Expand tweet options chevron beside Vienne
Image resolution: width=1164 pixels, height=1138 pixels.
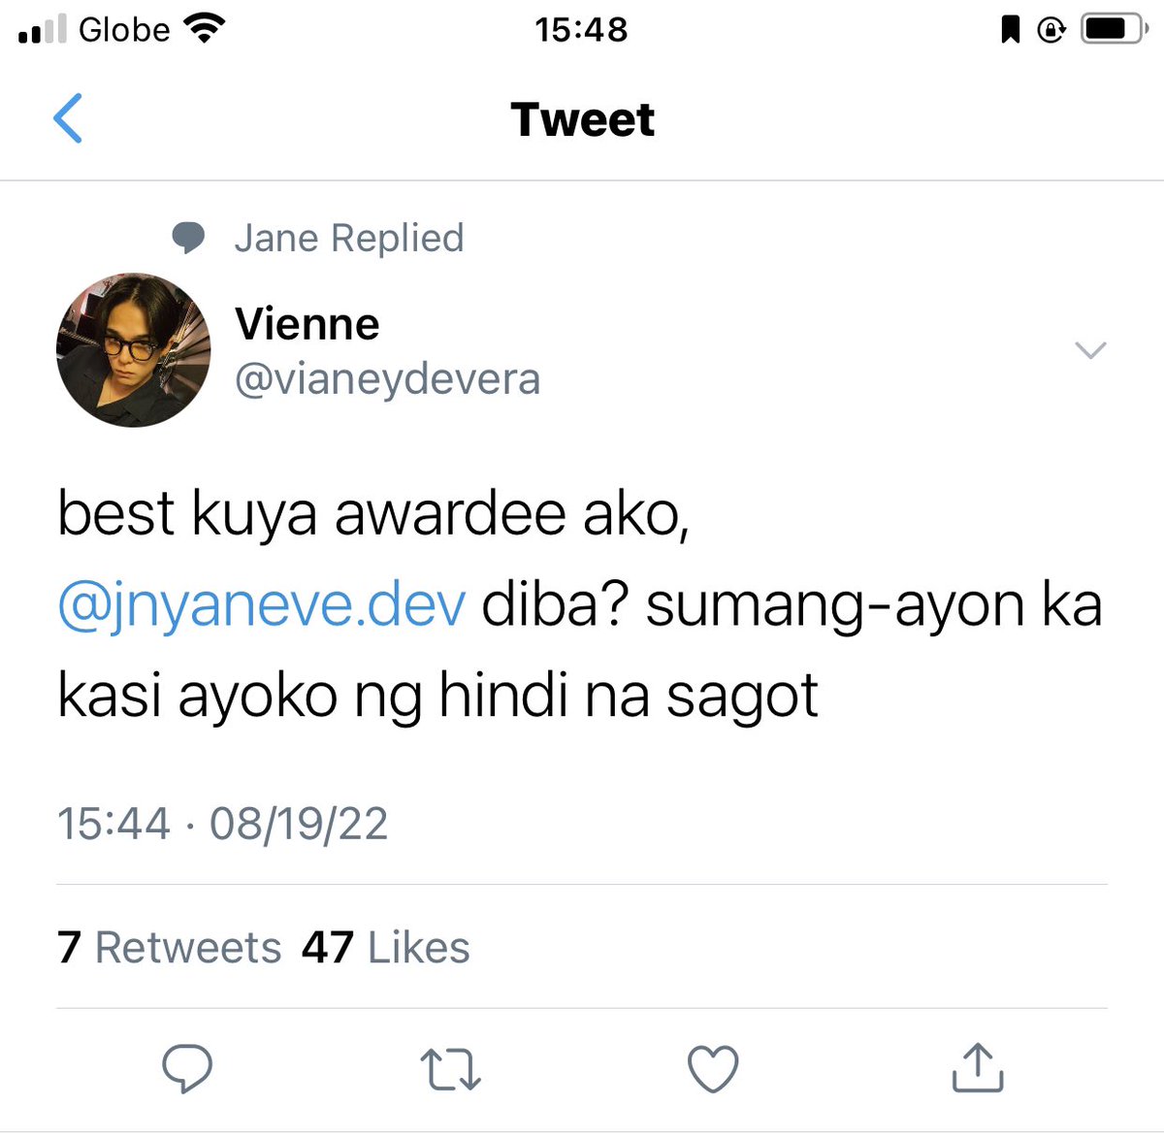coord(1091,350)
